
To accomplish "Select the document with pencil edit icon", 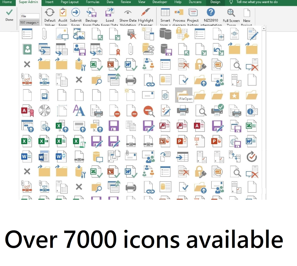I will (253, 34).
